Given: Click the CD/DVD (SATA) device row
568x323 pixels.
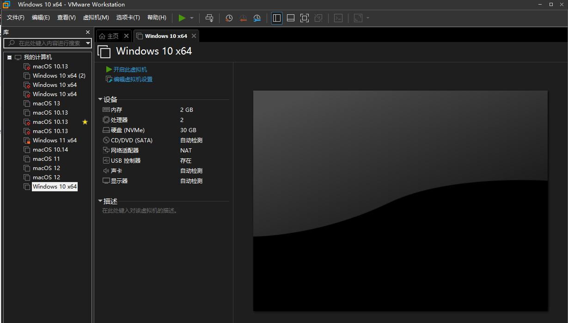Looking at the screenshot, I should [x=165, y=140].
